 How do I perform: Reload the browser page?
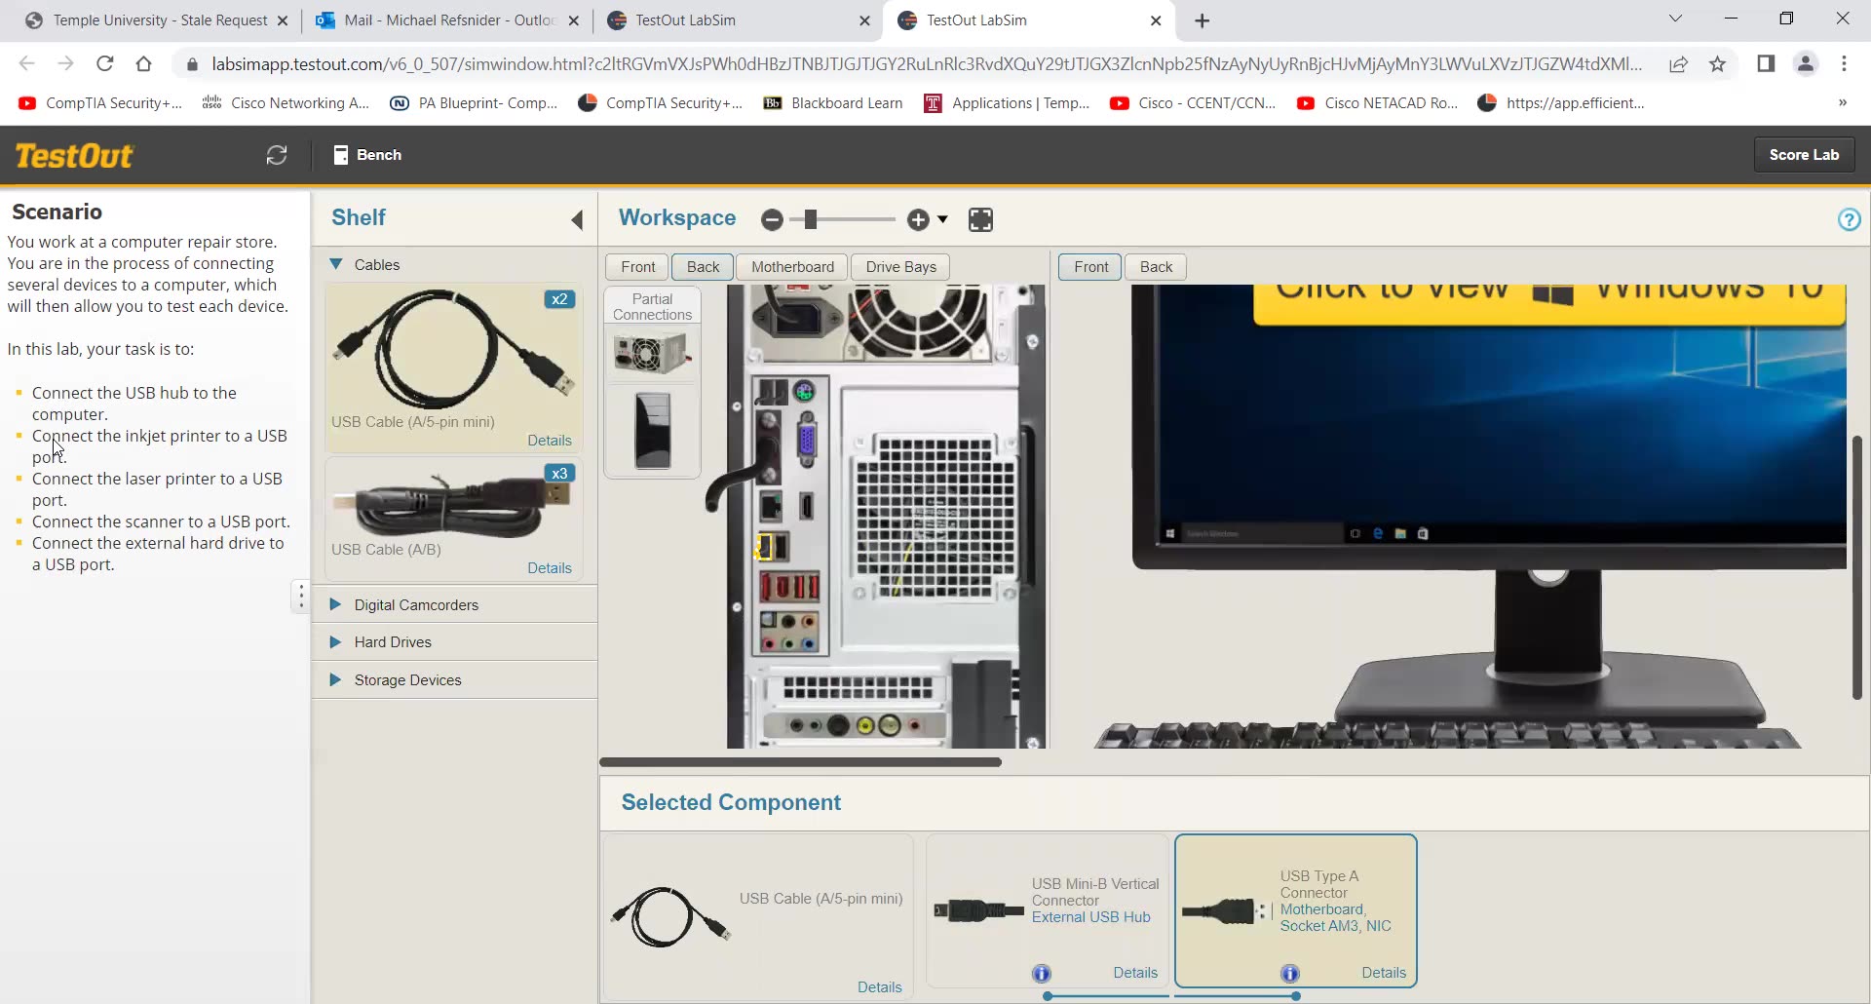[105, 63]
